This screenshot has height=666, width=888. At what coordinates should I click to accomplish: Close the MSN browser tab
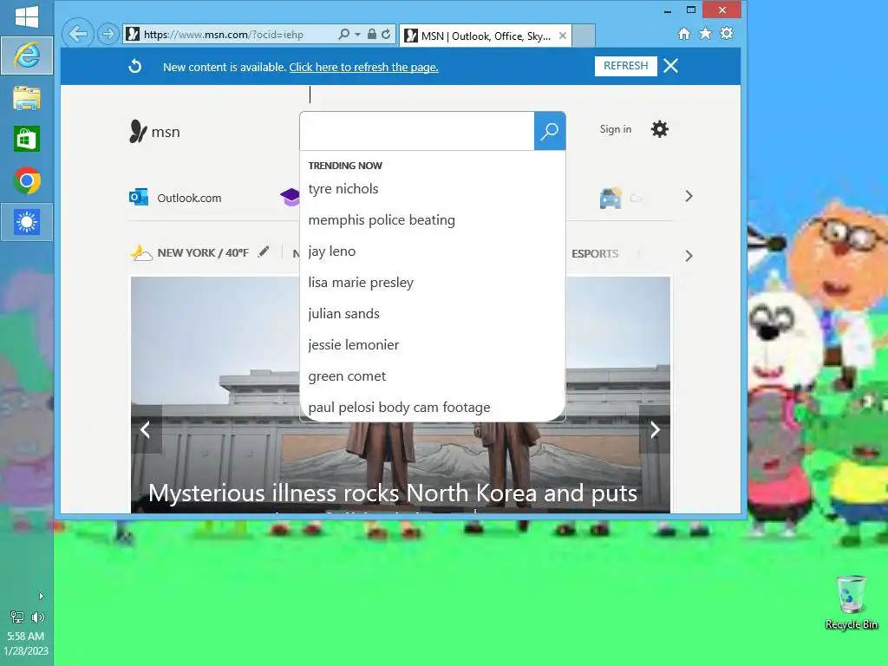point(562,36)
